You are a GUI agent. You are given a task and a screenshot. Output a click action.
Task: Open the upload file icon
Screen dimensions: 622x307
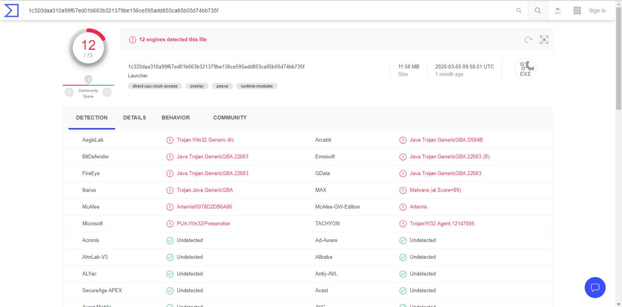tap(557, 11)
